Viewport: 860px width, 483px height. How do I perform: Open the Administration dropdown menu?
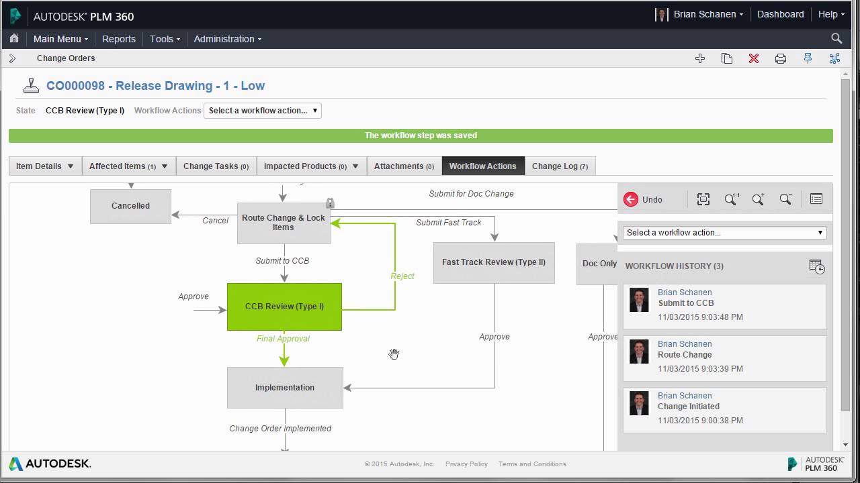click(x=228, y=39)
